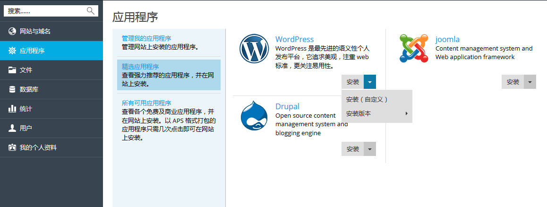The image size is (547, 207).
Task: Select 安装（自定义）from the dropdown menu
Action: 367,99
